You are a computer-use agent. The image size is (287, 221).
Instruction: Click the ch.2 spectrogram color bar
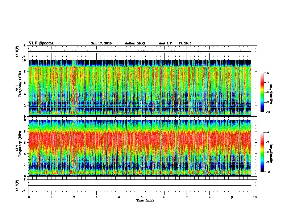pos(262,152)
